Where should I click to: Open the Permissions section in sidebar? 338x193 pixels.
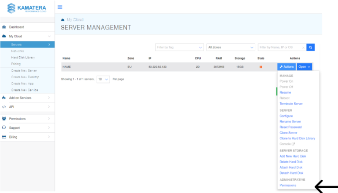coord(18,119)
